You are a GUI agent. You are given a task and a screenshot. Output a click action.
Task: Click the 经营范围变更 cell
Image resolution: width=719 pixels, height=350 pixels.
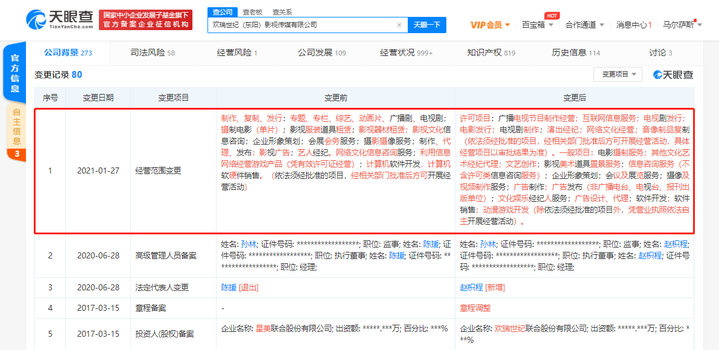[173, 171]
